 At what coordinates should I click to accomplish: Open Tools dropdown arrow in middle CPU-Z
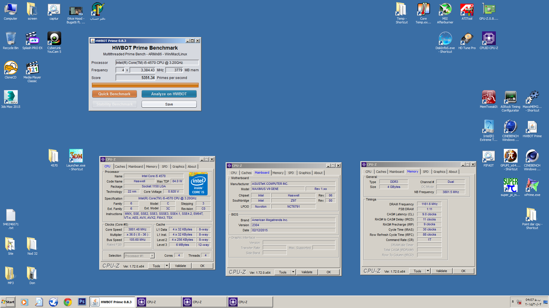point(293,272)
